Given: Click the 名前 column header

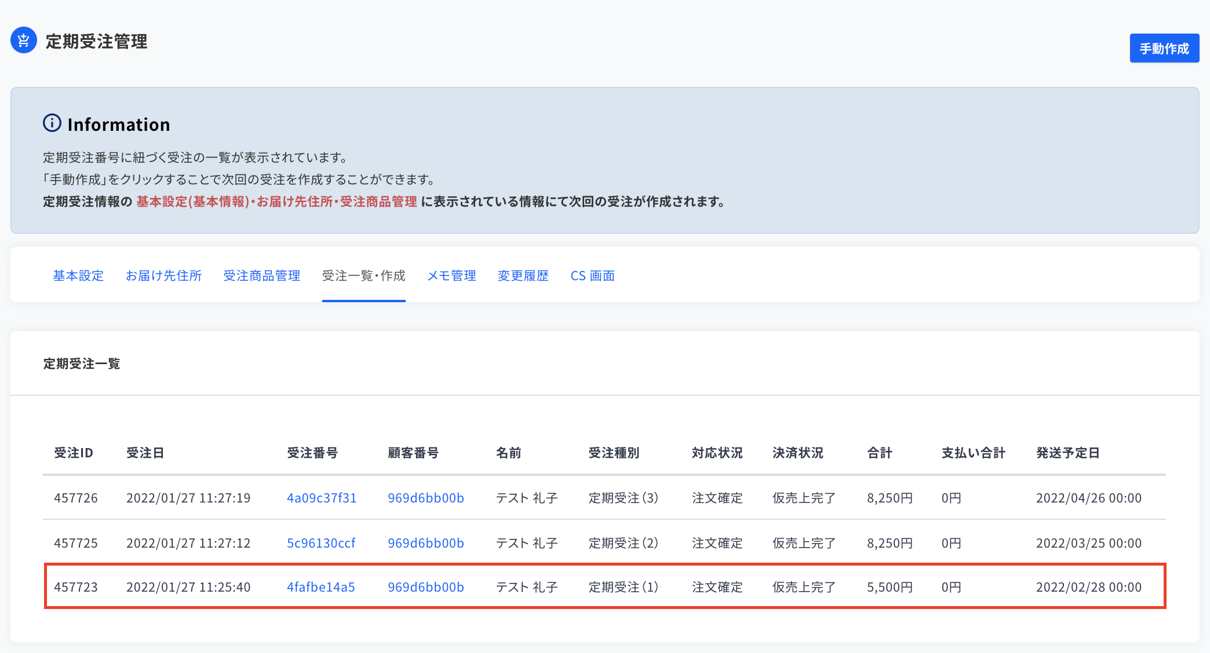Looking at the screenshot, I should pyautogui.click(x=509, y=453).
